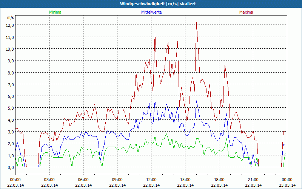Click the 11,0 y-axis value

click(11, 37)
